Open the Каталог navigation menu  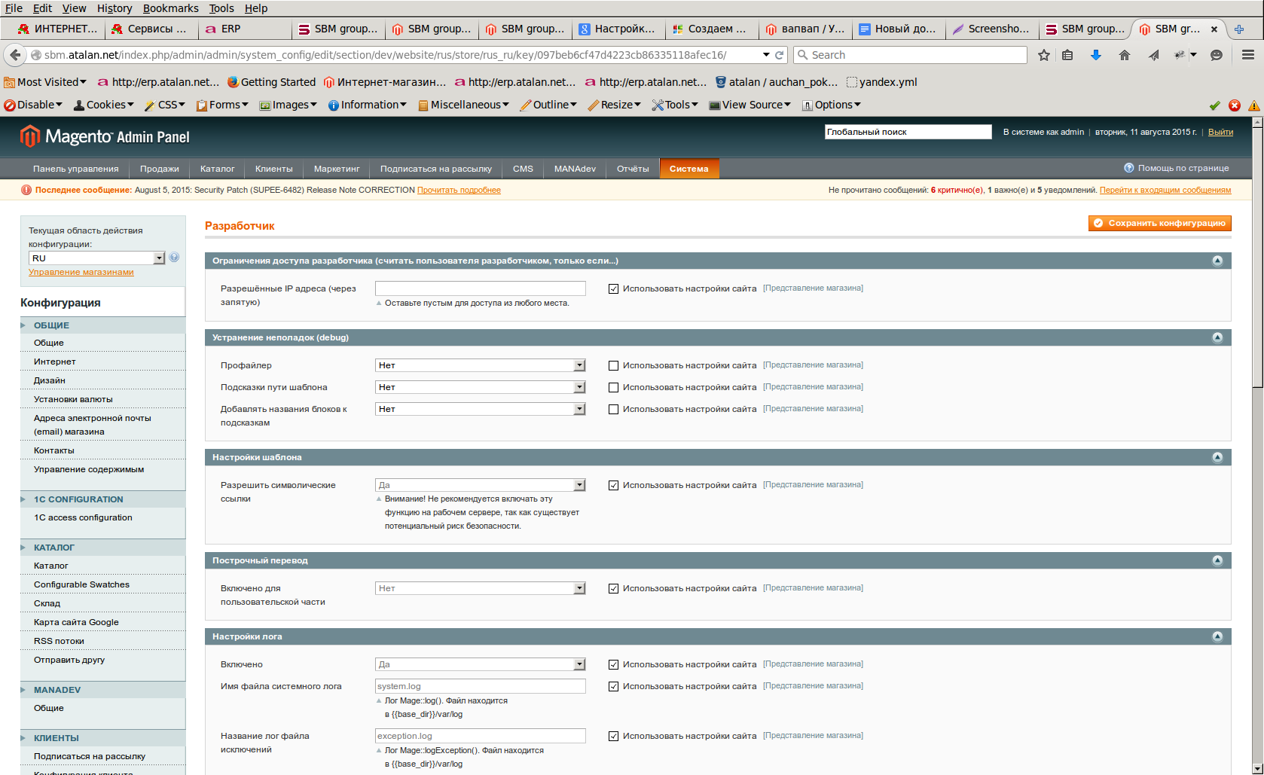tap(218, 169)
